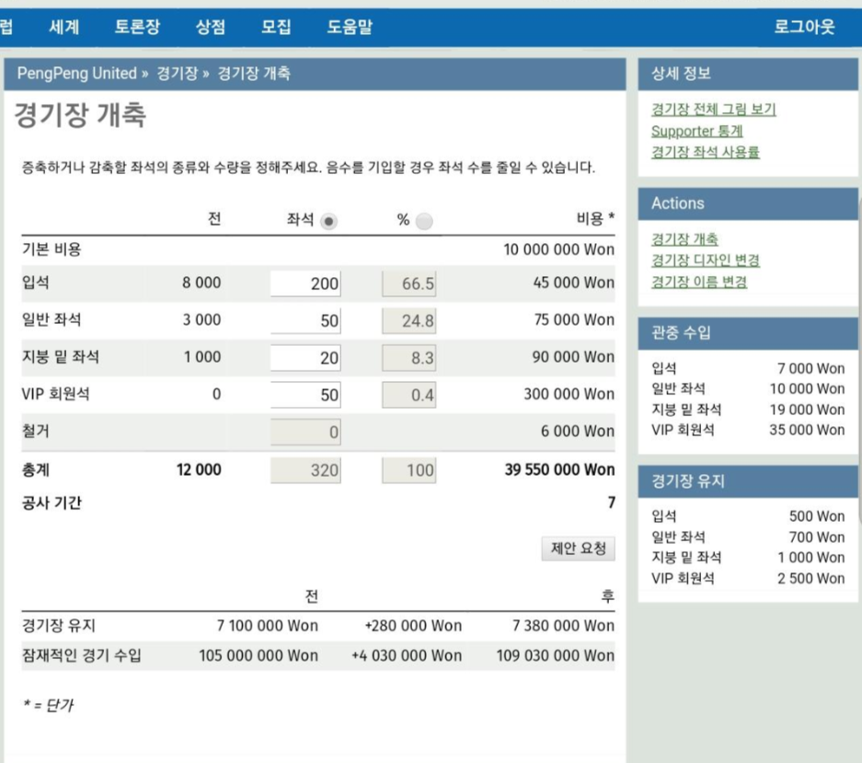This screenshot has height=763, width=862.
Task: Open 경기장 개축 link in Actions
Action: tap(685, 239)
